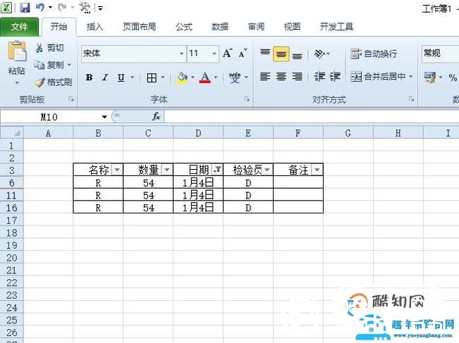Click the text orientation icon
This screenshot has height=343, width=459.
tap(319, 54)
